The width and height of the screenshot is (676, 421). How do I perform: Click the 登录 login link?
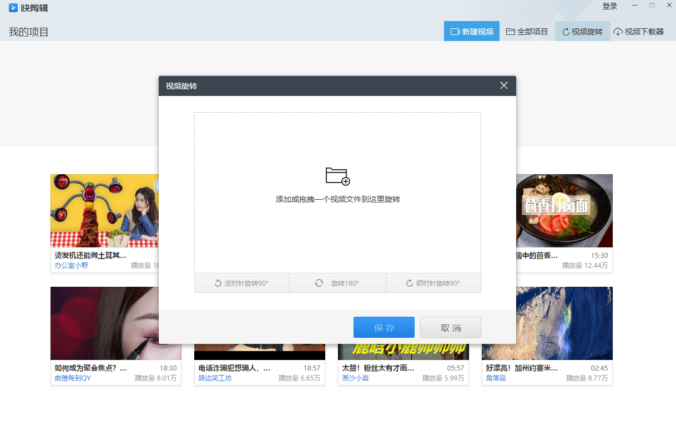610,6
